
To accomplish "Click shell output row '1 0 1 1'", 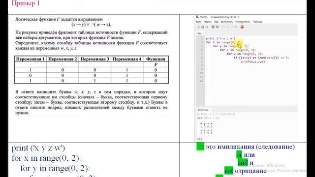I will click(206, 133).
